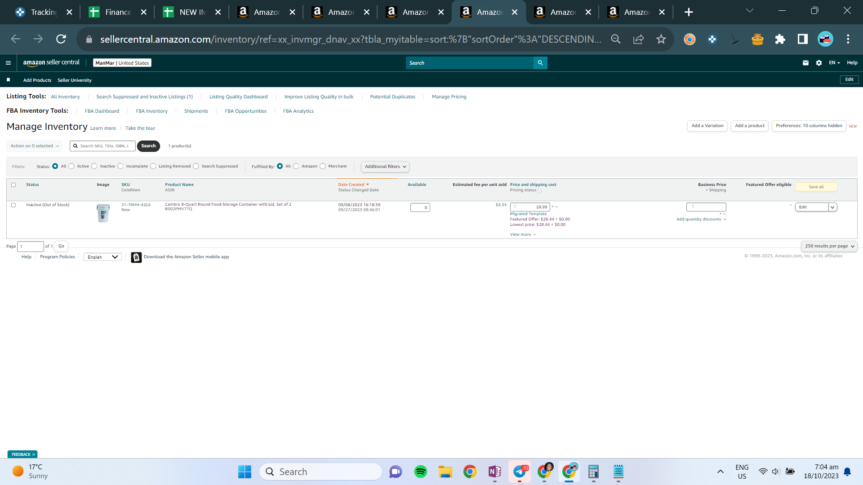Click the Go page button
This screenshot has height=485, width=863.
(61, 246)
